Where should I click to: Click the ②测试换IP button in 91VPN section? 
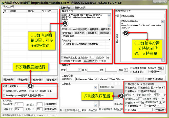click(x=51, y=109)
